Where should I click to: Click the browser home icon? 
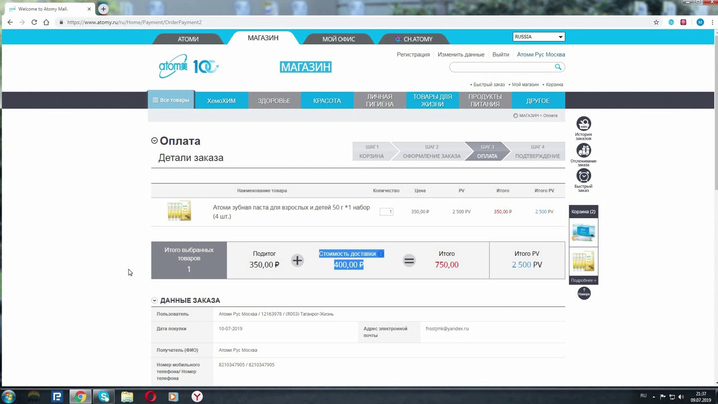pos(46,22)
